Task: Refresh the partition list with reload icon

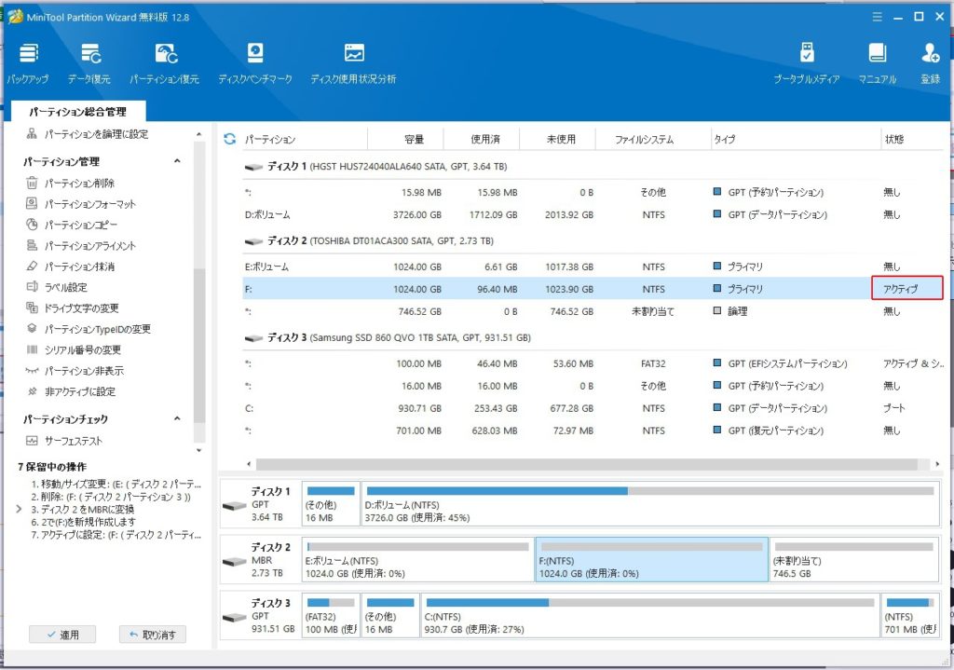Action: pos(229,139)
